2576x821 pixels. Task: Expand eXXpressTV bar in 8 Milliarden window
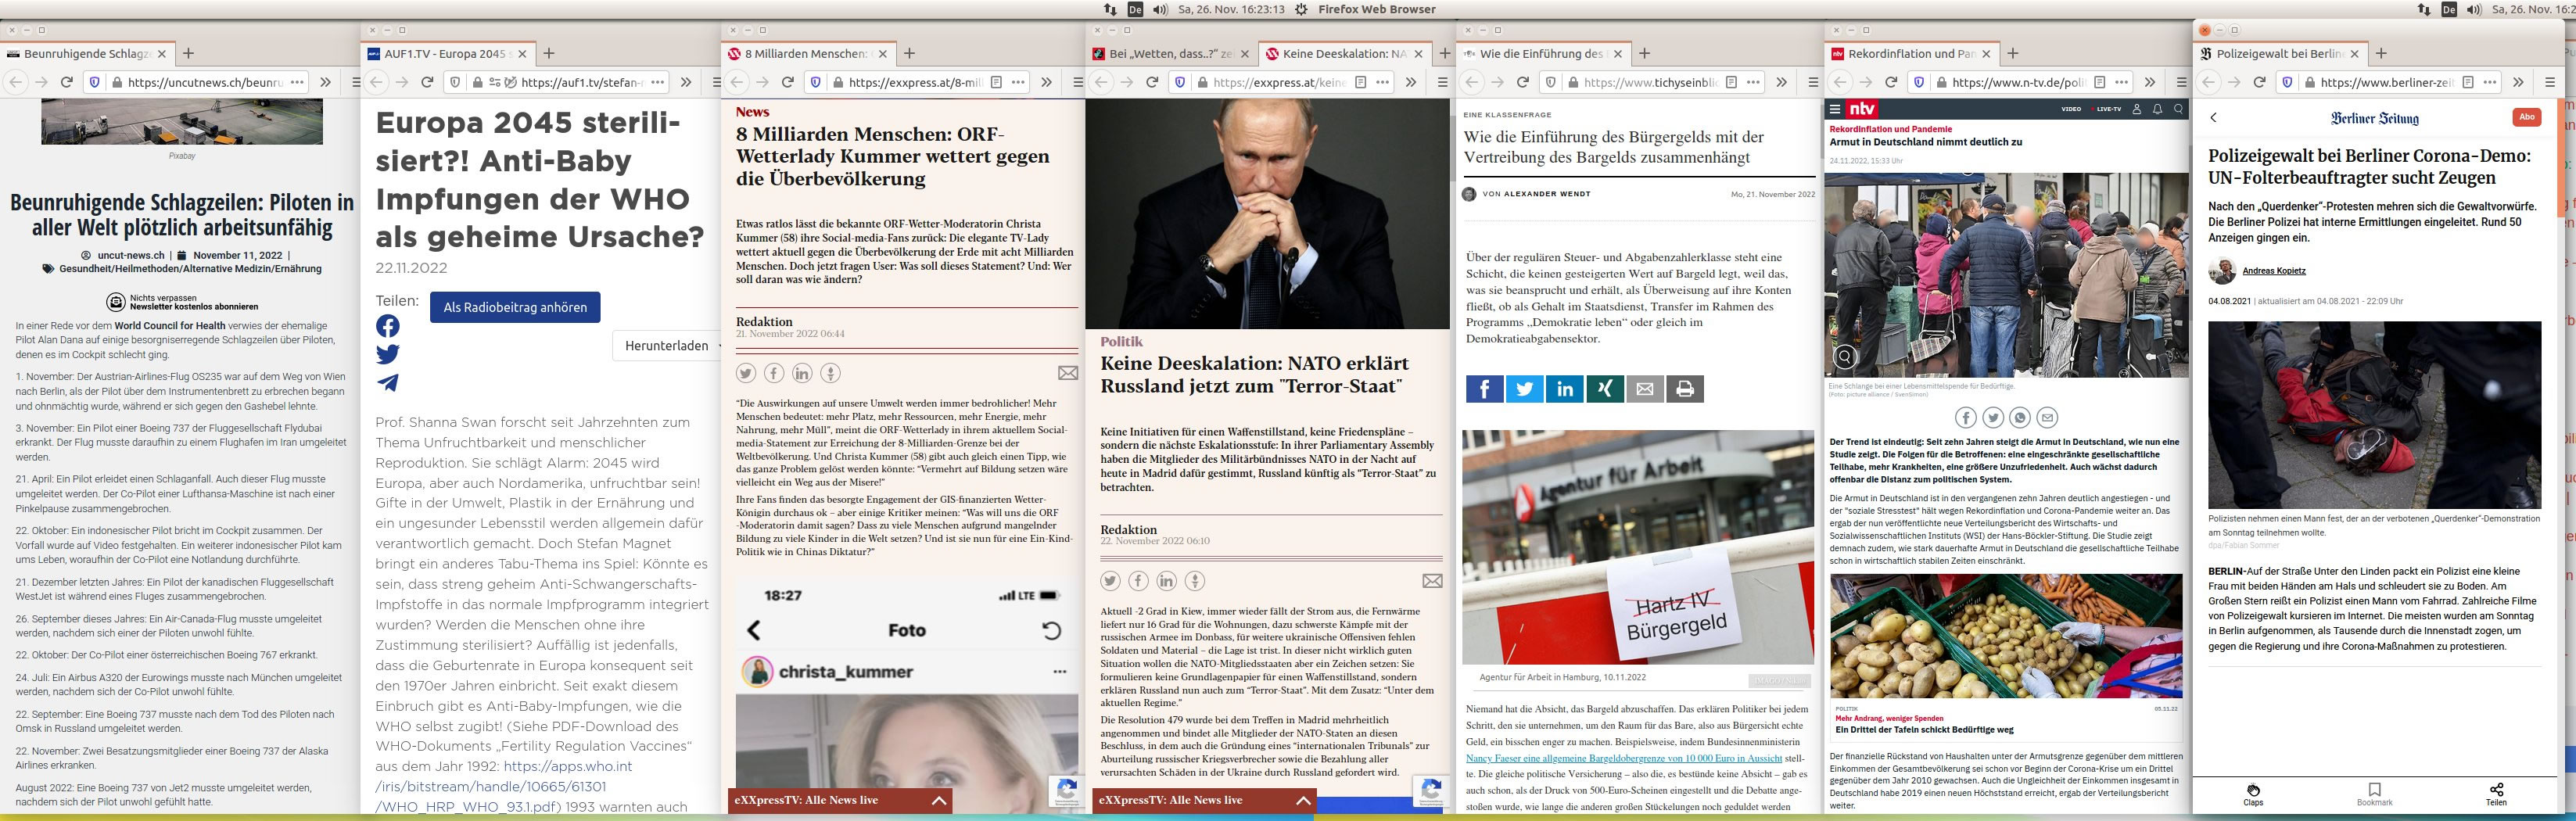point(938,801)
